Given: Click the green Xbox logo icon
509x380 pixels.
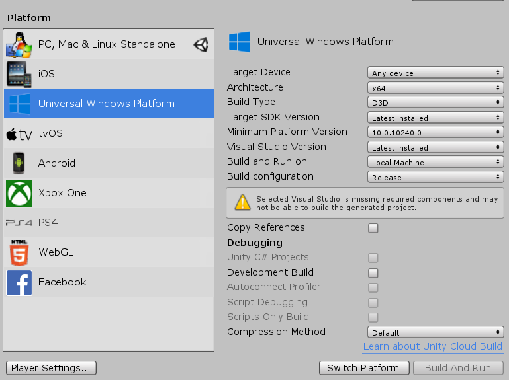Looking at the screenshot, I should pos(19,193).
